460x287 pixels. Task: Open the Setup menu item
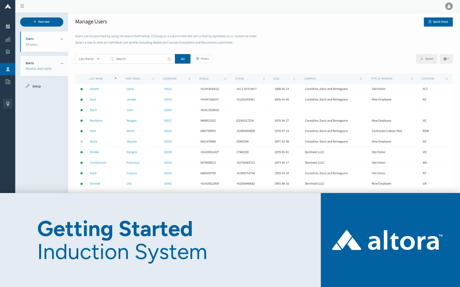(x=36, y=86)
